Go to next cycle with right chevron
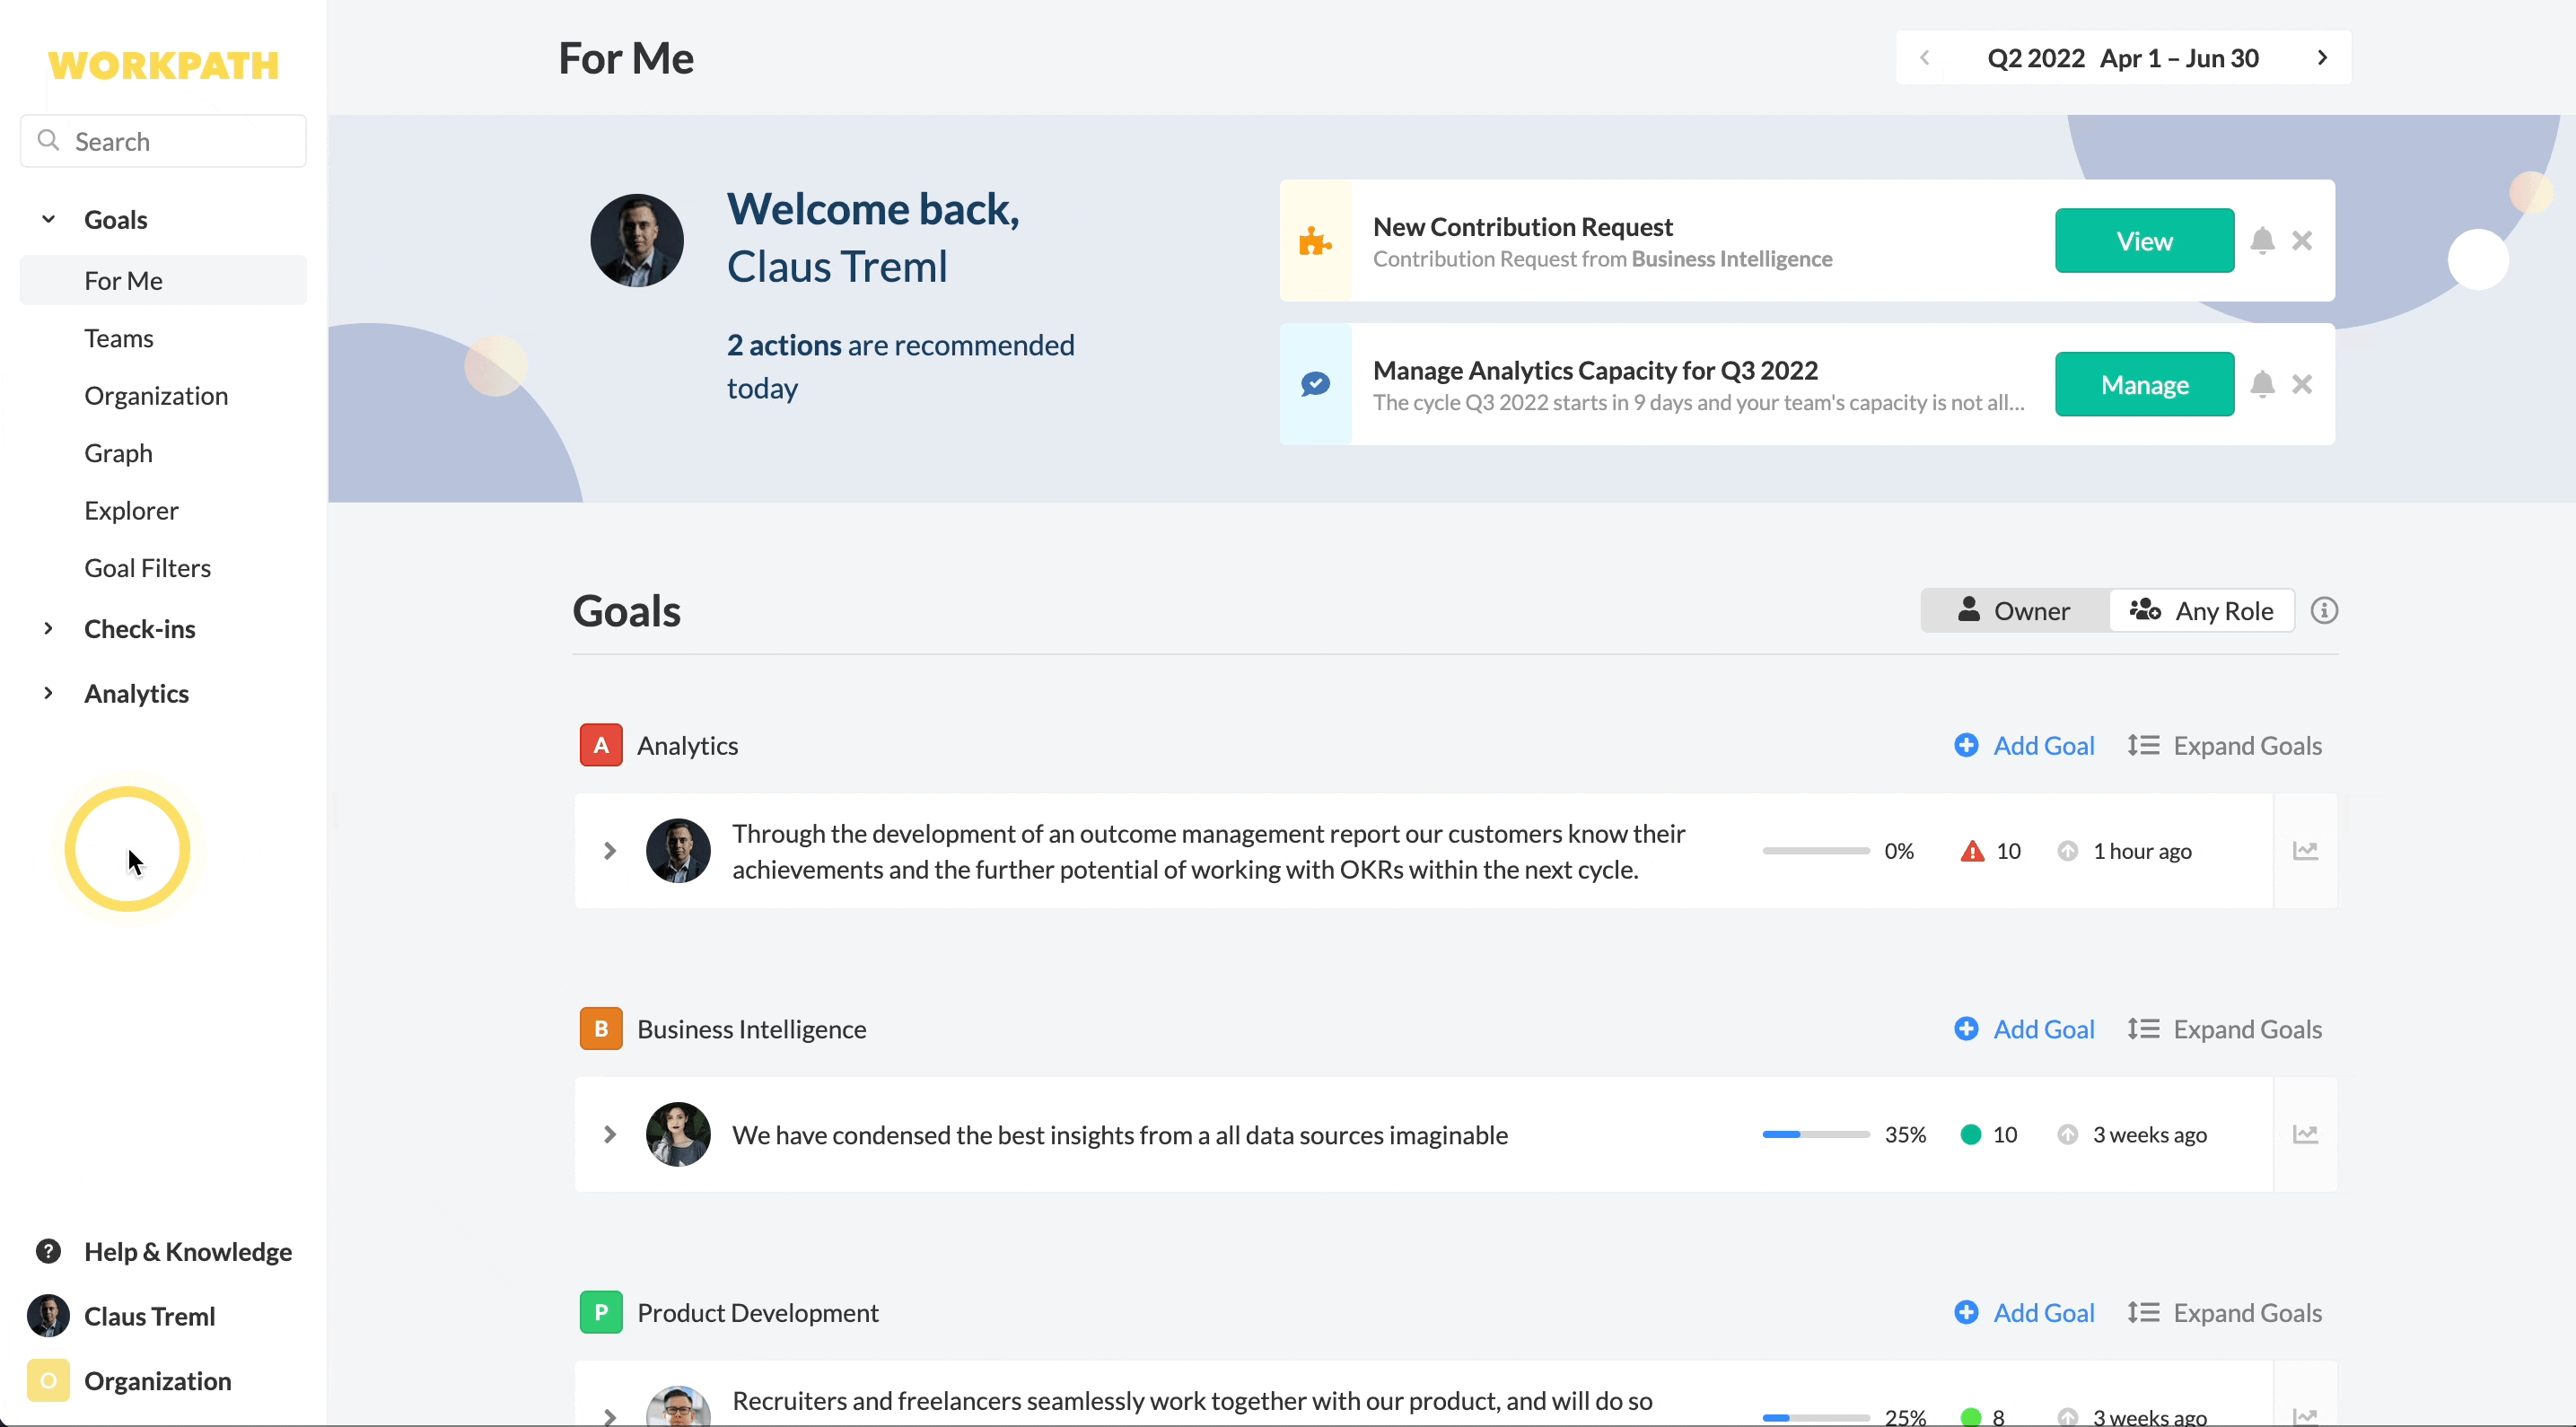The width and height of the screenshot is (2576, 1427). click(2322, 58)
